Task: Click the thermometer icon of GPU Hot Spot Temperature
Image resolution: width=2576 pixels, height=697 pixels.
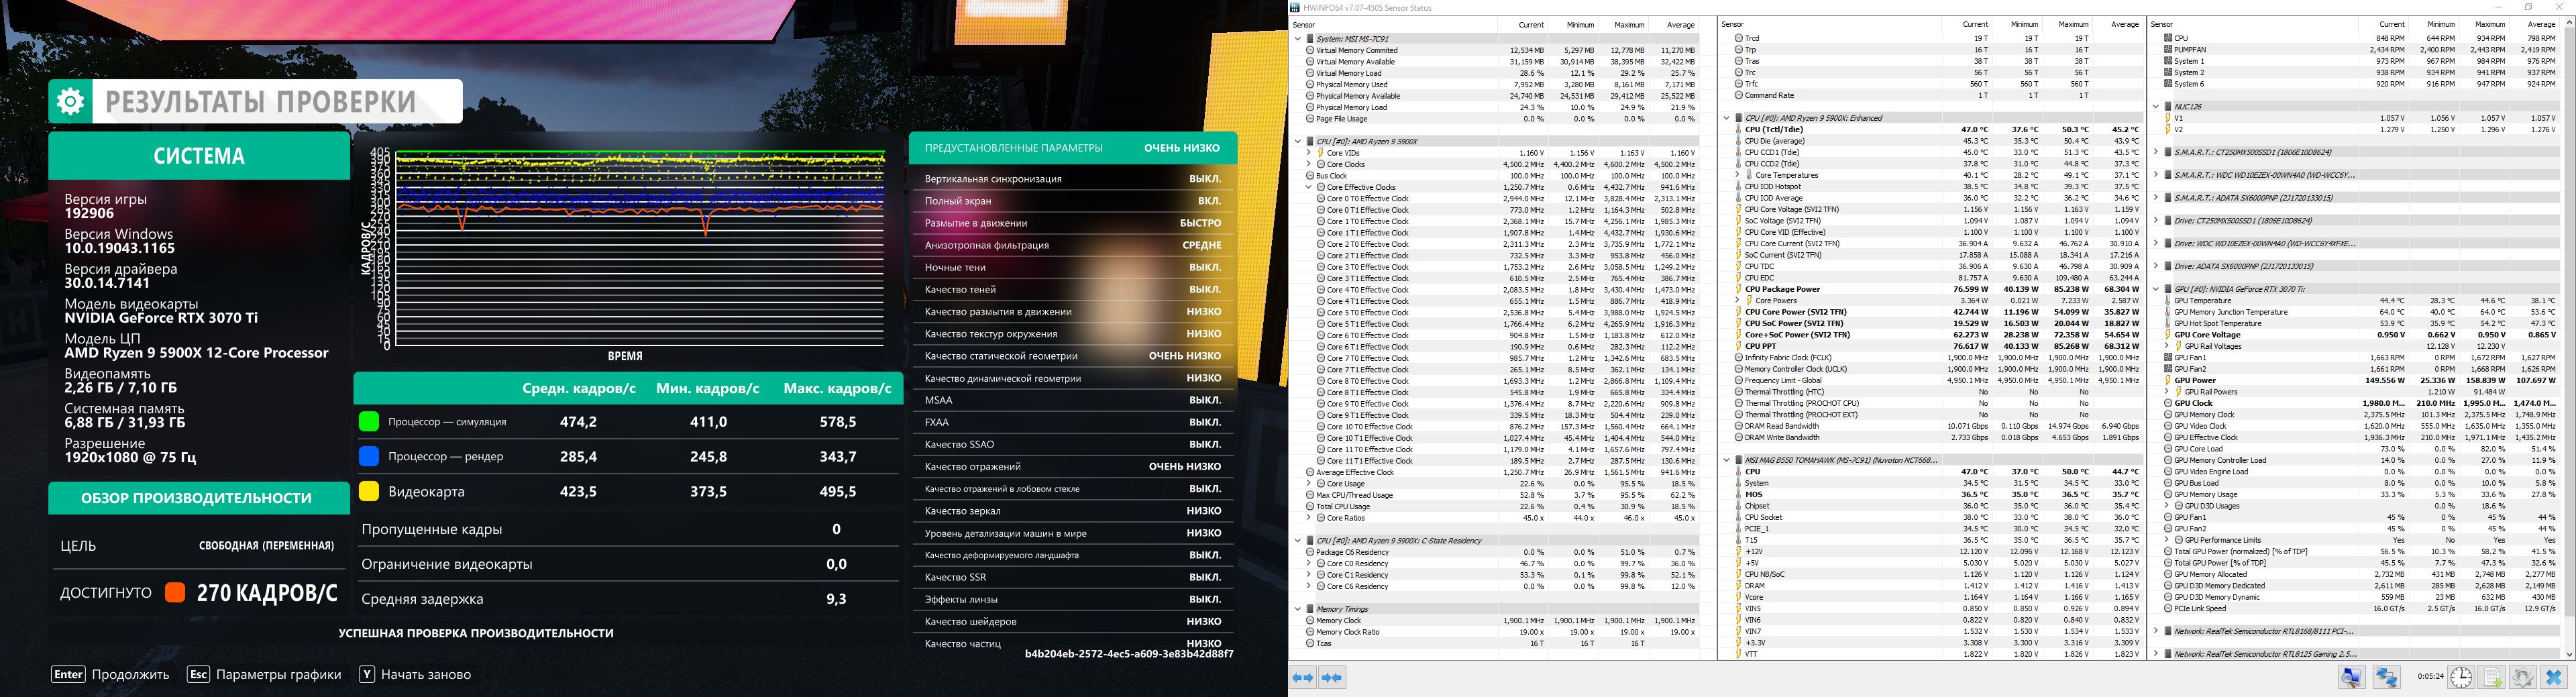Action: (2168, 323)
